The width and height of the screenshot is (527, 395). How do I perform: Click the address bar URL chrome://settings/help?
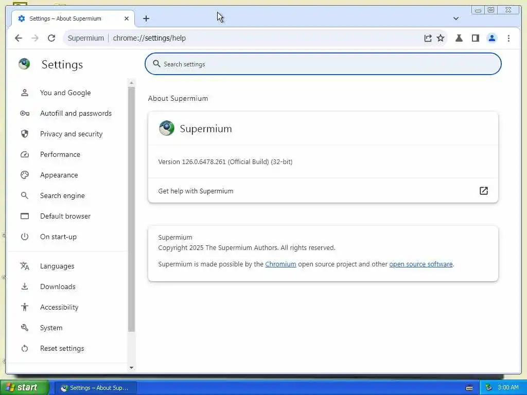coord(149,38)
